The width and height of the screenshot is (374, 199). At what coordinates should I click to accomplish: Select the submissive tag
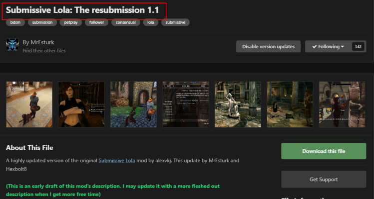(175, 22)
